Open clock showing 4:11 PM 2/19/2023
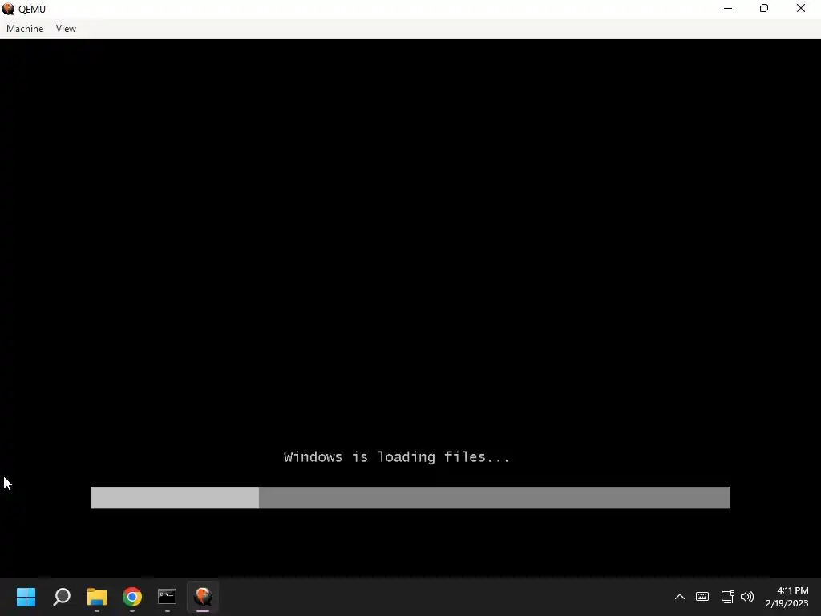 coord(787,597)
